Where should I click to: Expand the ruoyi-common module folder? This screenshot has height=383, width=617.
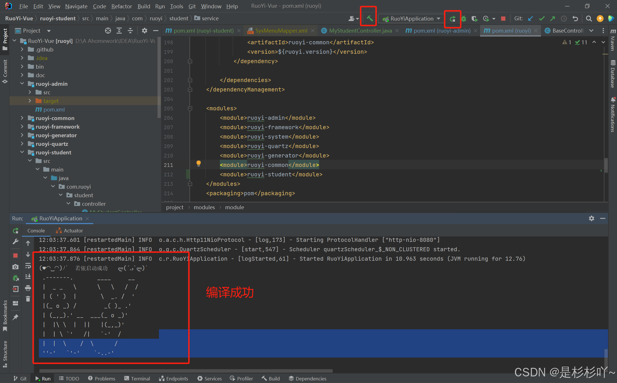point(22,118)
